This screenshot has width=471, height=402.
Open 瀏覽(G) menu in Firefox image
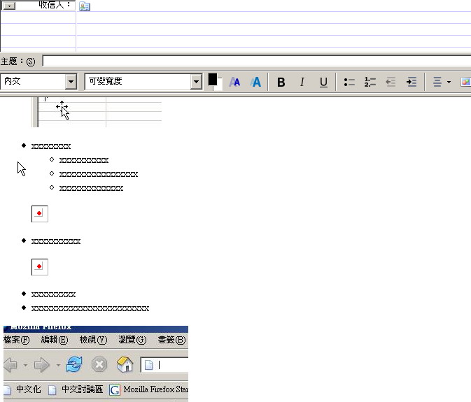(132, 340)
